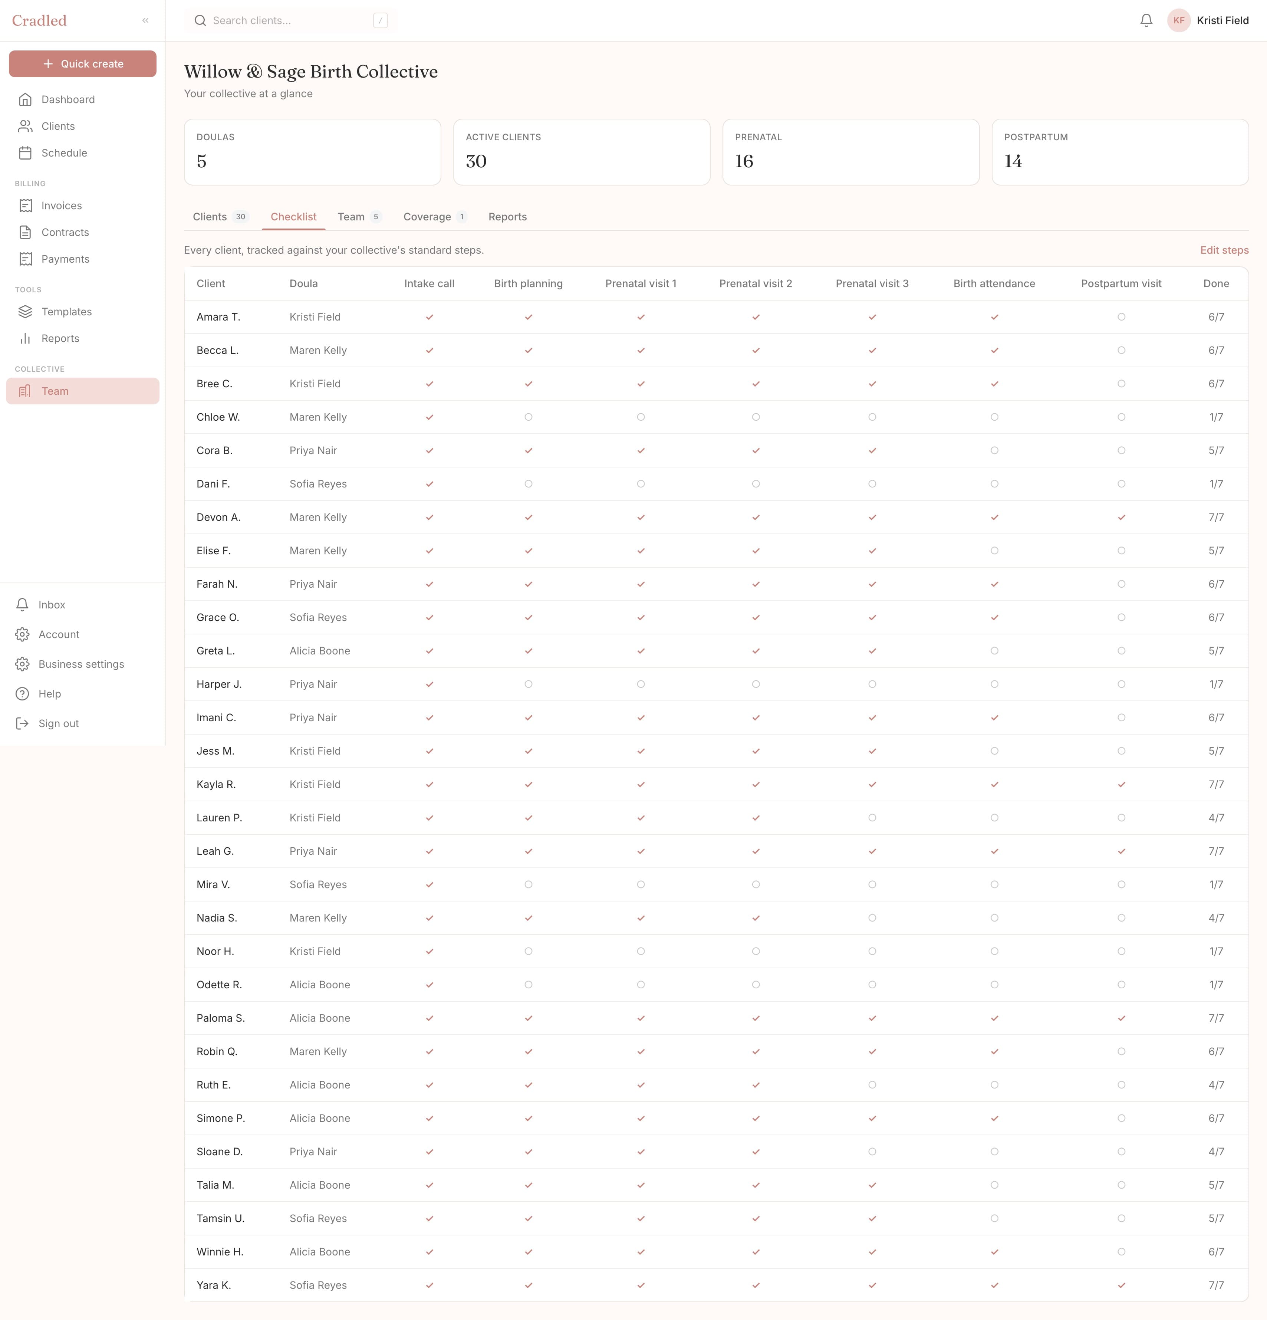Click doula Sofia Reyes in Mira V. row
1267x1320 pixels.
[x=319, y=884]
